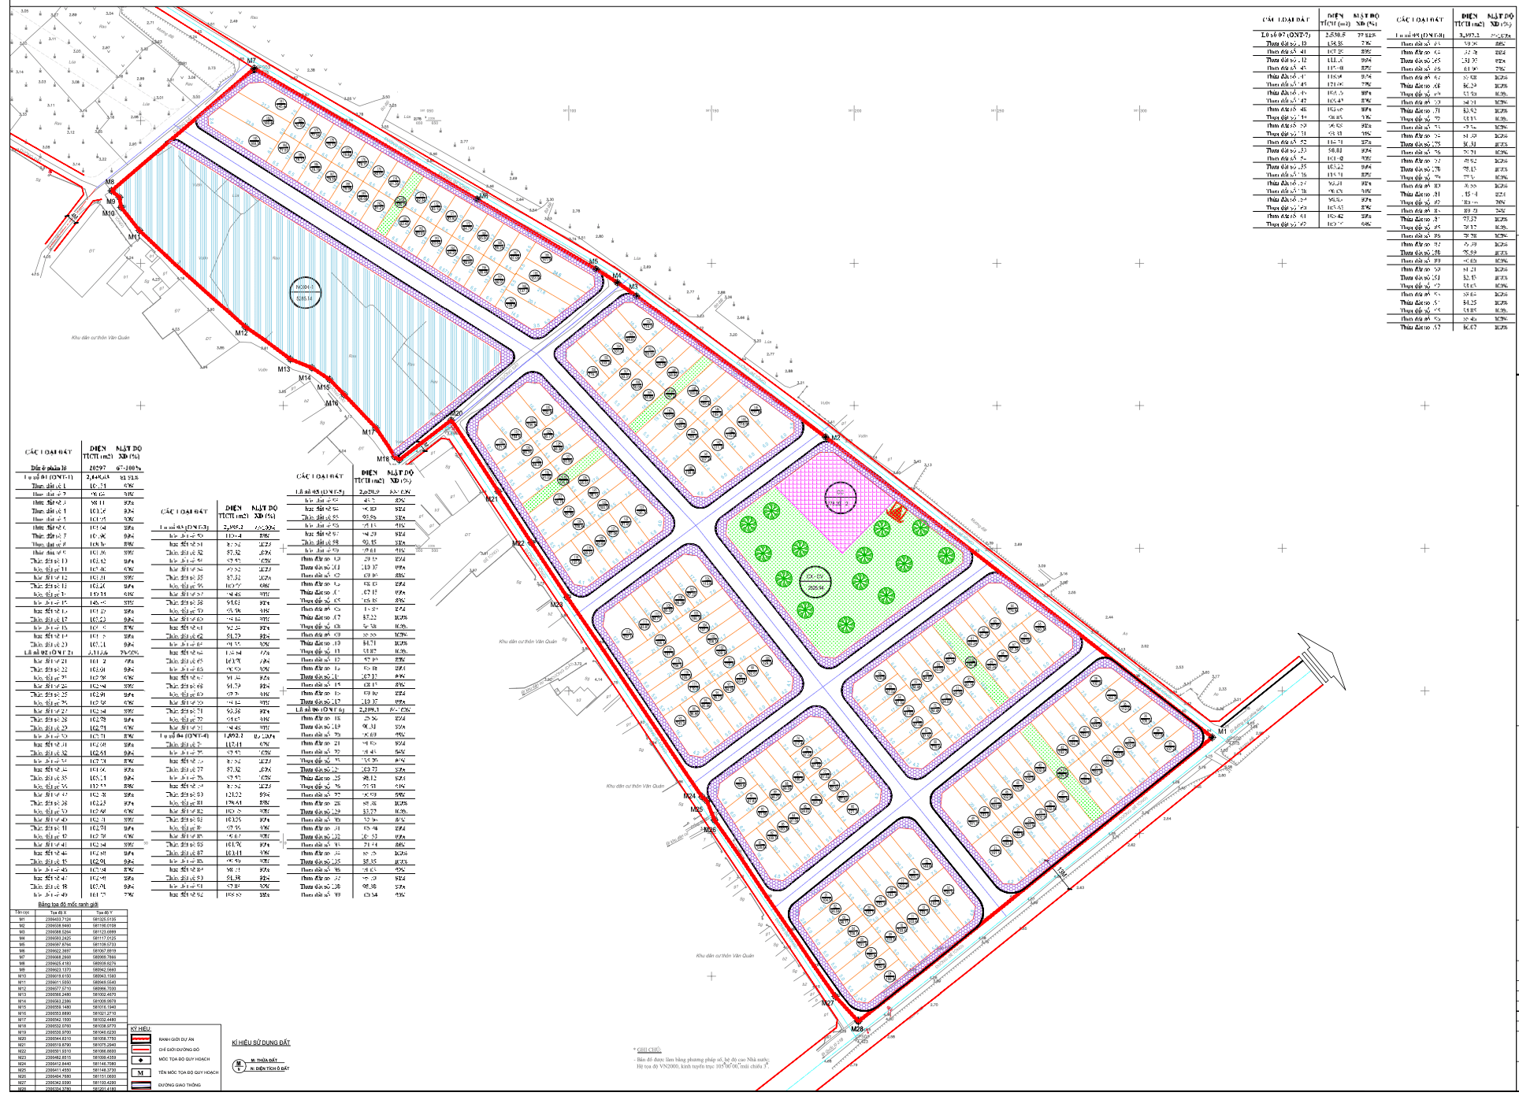Click 'TÊN MỐC TỌA ĐỘ QUY HOẠCH' legend text
This screenshot has width=1519, height=1096.
pos(188,1072)
